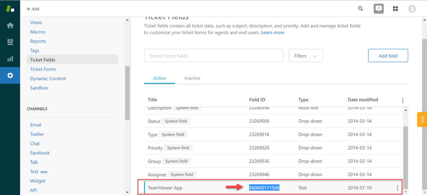Click the highlighted field ID 360000171506
The height and width of the screenshot is (195, 427).
pyautogui.click(x=265, y=188)
